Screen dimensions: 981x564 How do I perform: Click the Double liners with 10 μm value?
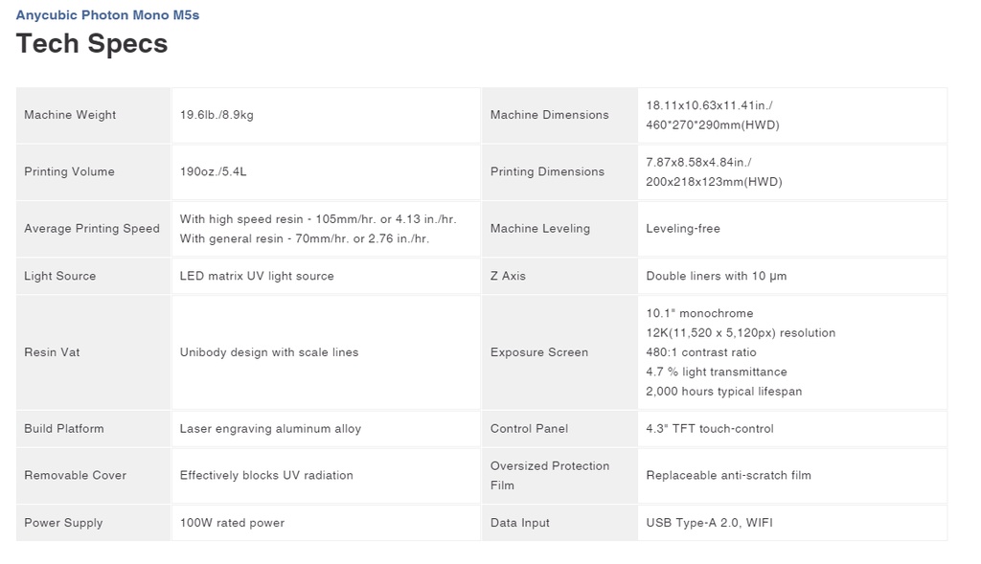717,277
